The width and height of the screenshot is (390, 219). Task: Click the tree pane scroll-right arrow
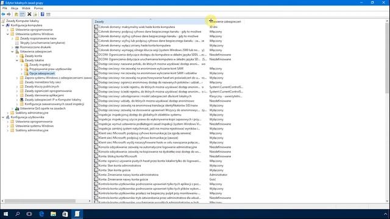pyautogui.click(x=90, y=201)
